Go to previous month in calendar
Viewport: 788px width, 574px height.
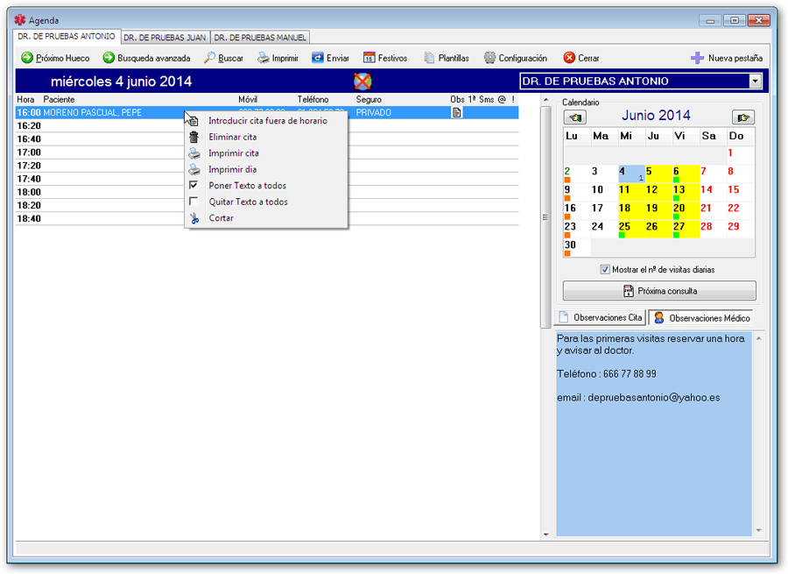point(575,117)
